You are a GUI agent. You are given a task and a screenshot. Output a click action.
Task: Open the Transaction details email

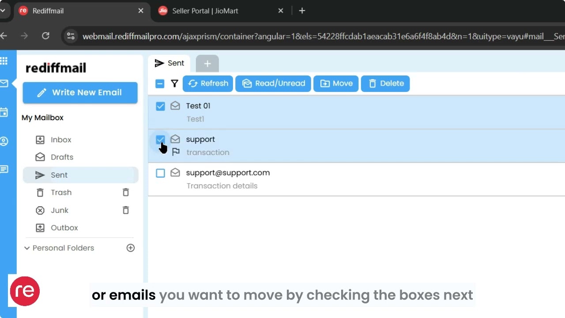point(357,179)
